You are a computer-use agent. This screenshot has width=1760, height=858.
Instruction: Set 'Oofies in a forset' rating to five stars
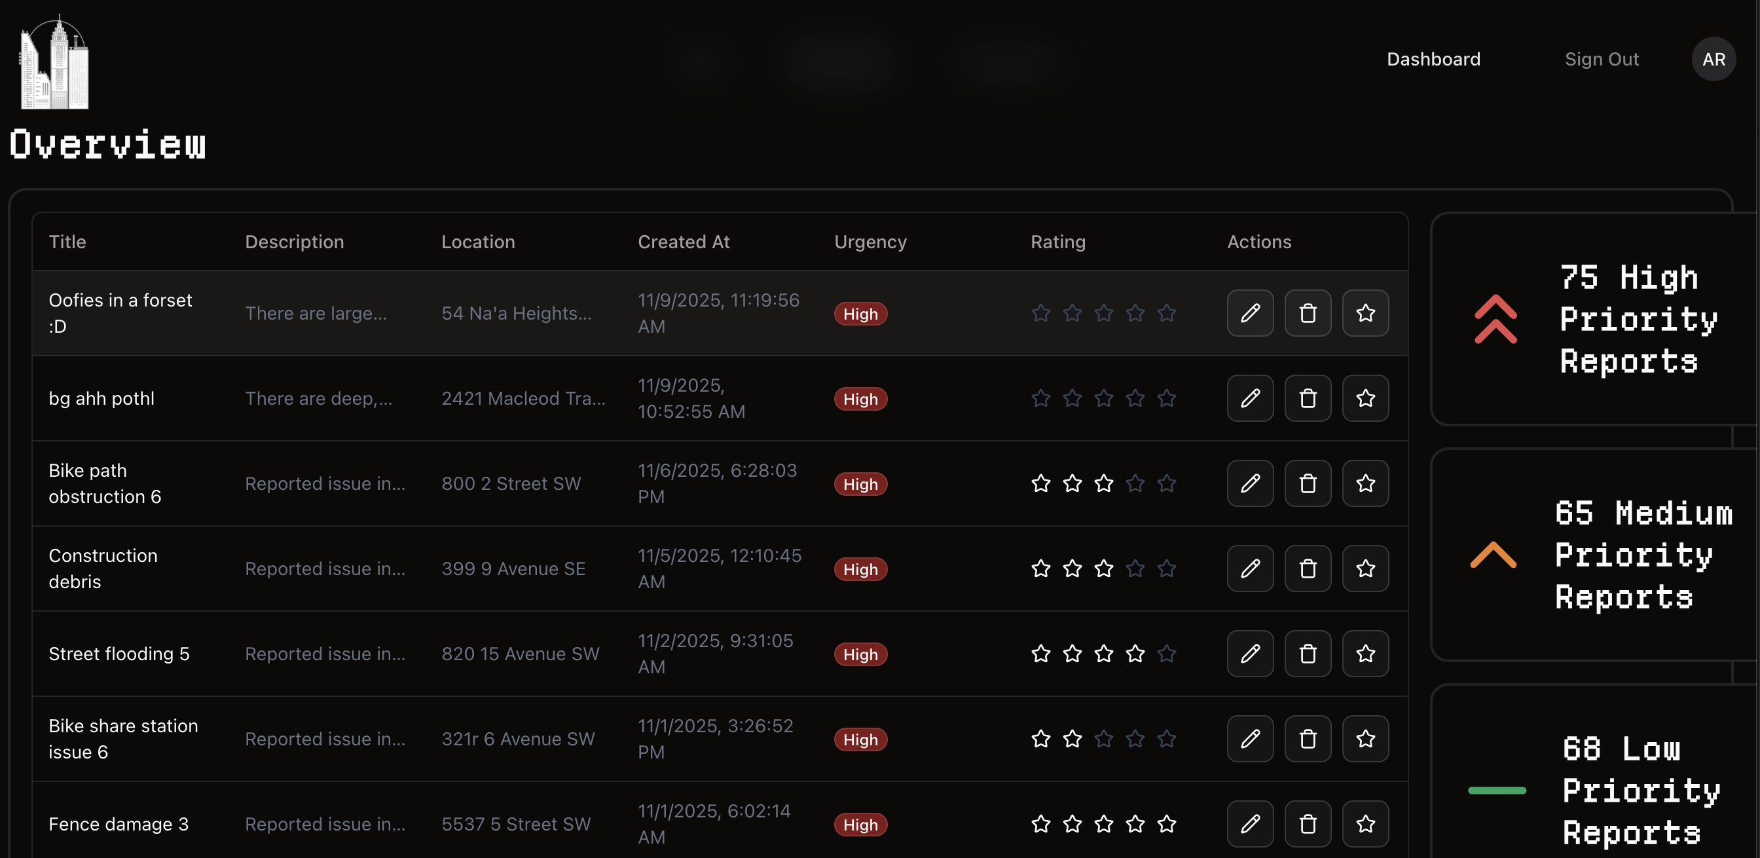pyautogui.click(x=1166, y=313)
